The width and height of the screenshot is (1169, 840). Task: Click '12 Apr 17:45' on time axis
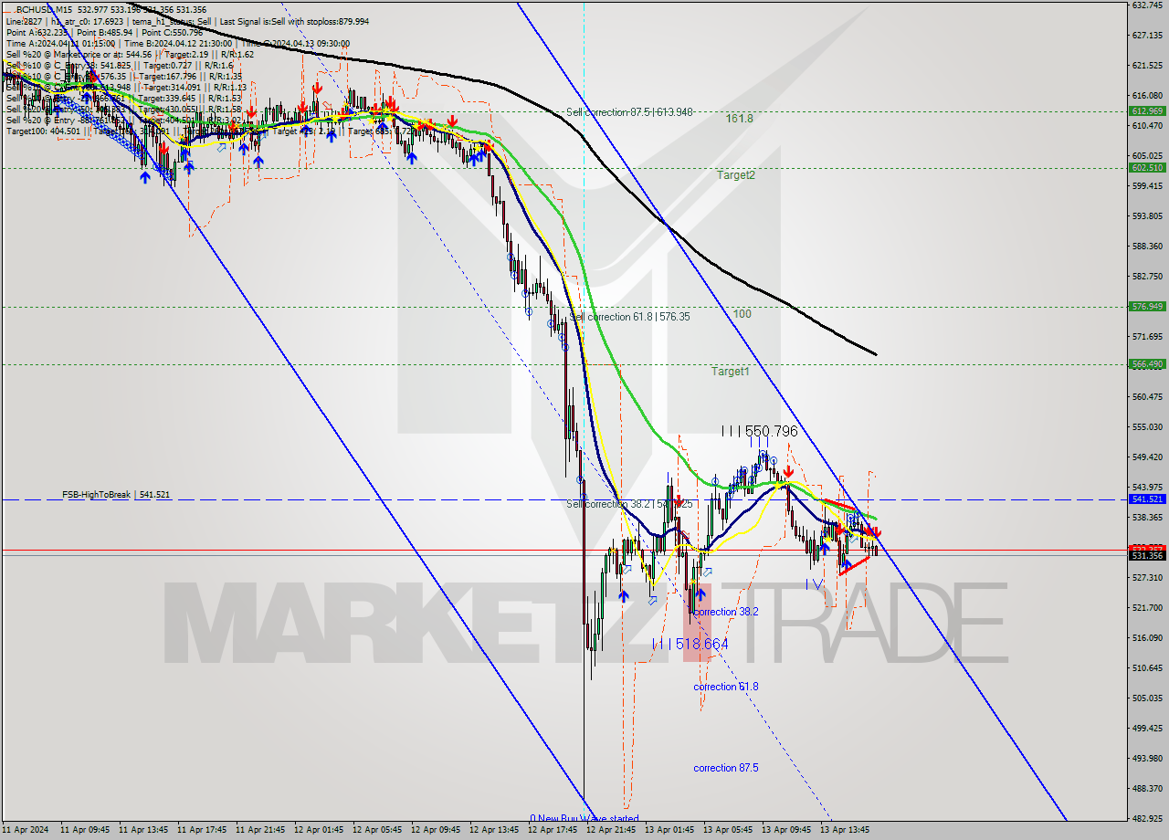(x=553, y=831)
